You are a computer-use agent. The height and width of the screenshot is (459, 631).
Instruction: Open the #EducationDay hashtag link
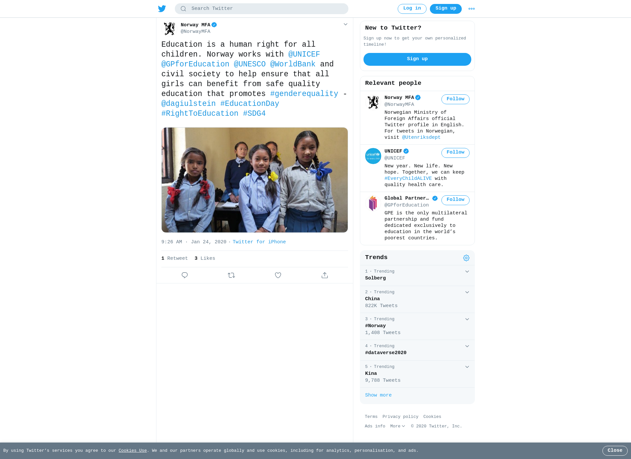tap(250, 104)
